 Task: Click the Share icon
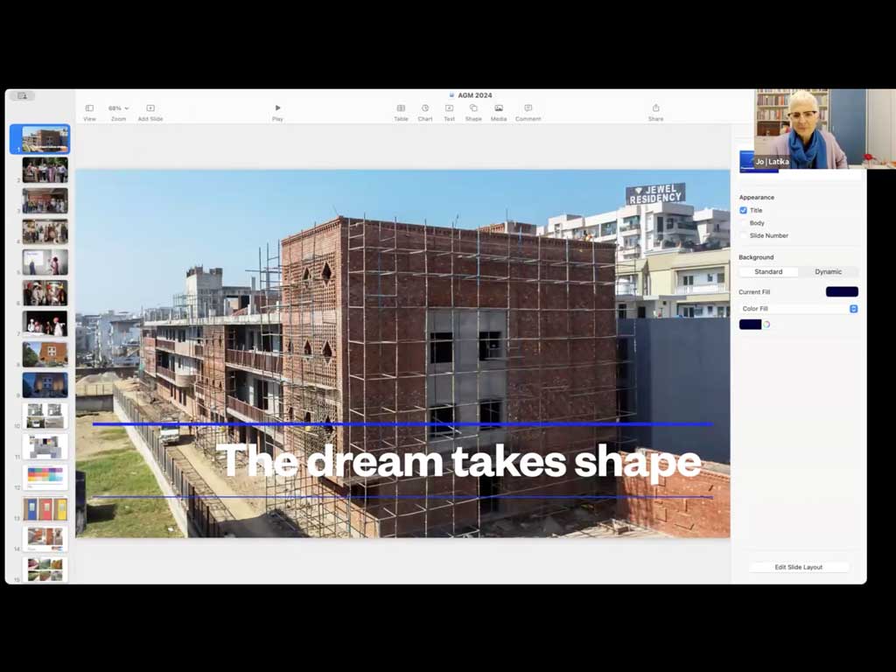[x=655, y=108]
